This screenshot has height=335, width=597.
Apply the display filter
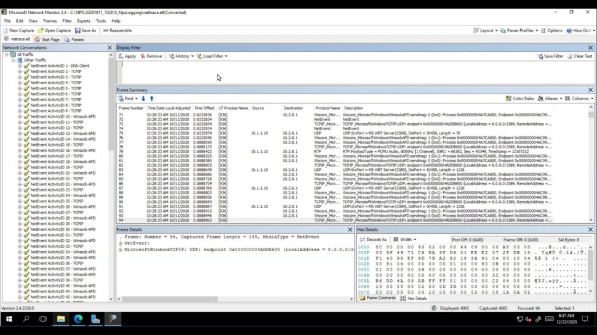pyautogui.click(x=129, y=56)
